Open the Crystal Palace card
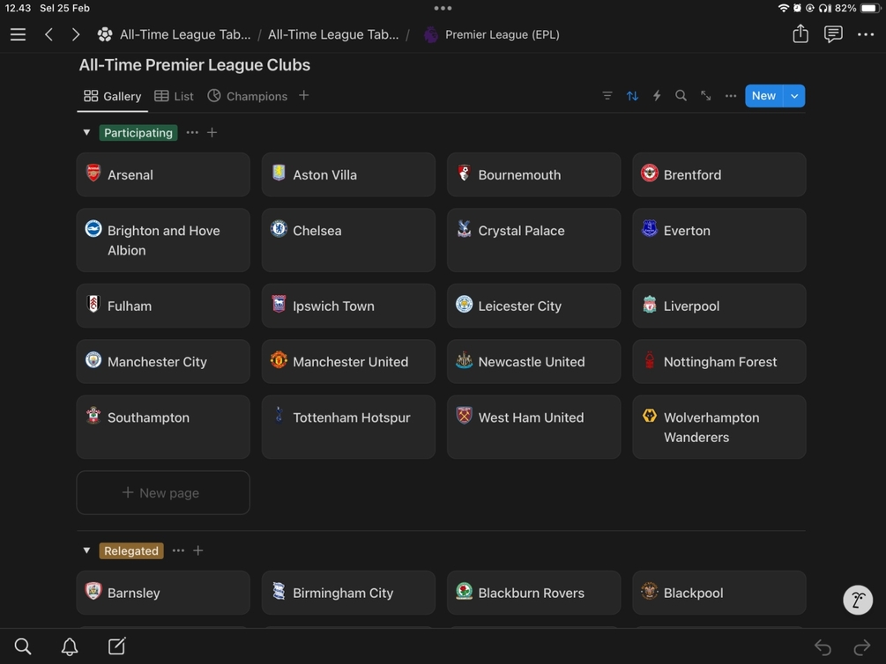 click(x=533, y=240)
